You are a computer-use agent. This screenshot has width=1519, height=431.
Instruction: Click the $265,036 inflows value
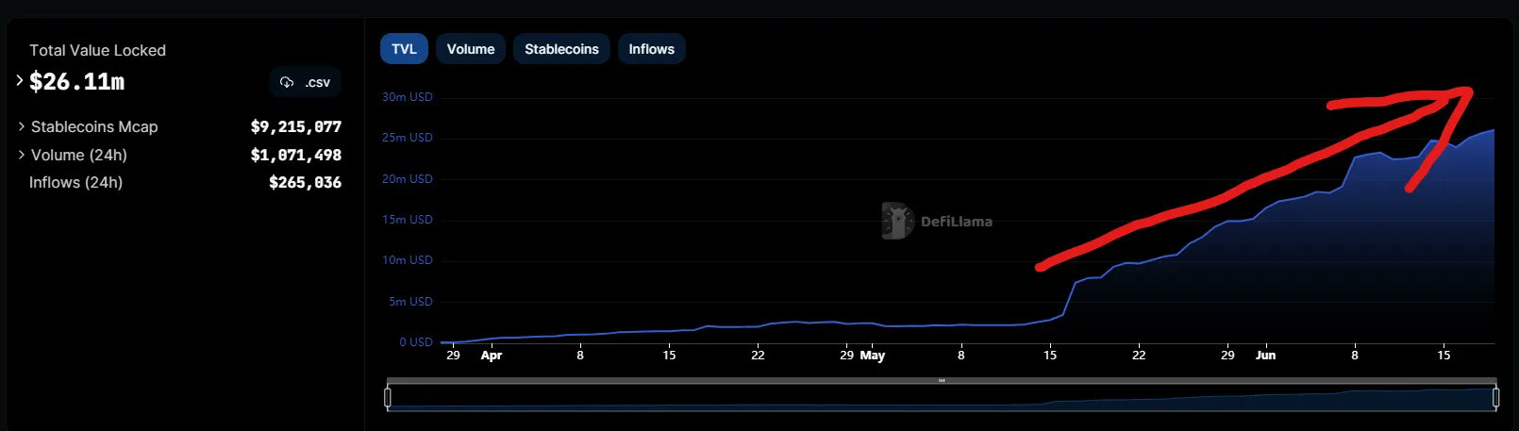305,182
